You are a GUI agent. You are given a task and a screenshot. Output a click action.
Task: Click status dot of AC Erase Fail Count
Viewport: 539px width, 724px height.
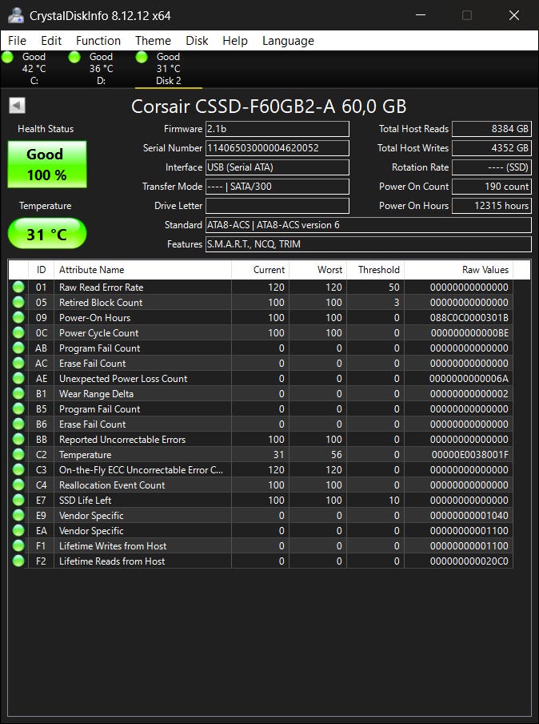pos(18,364)
